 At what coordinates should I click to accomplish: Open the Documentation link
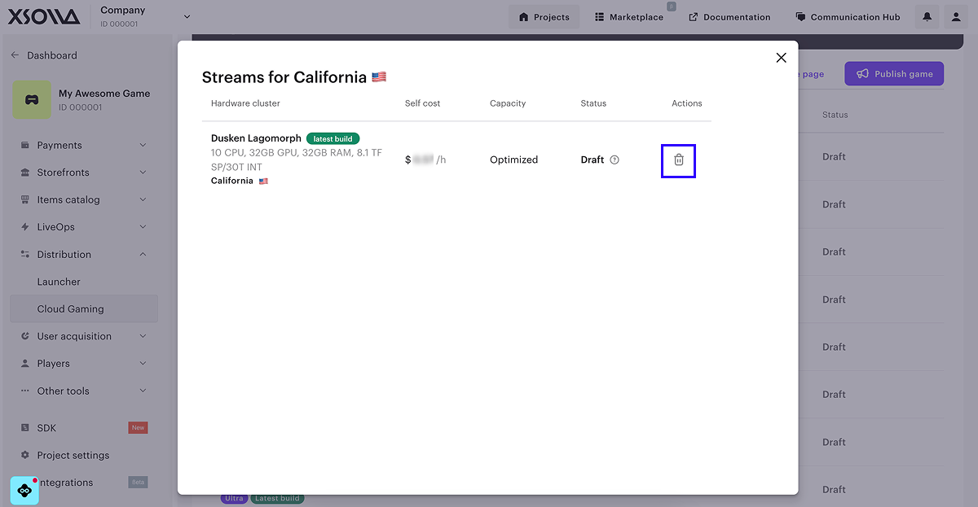[x=729, y=17]
